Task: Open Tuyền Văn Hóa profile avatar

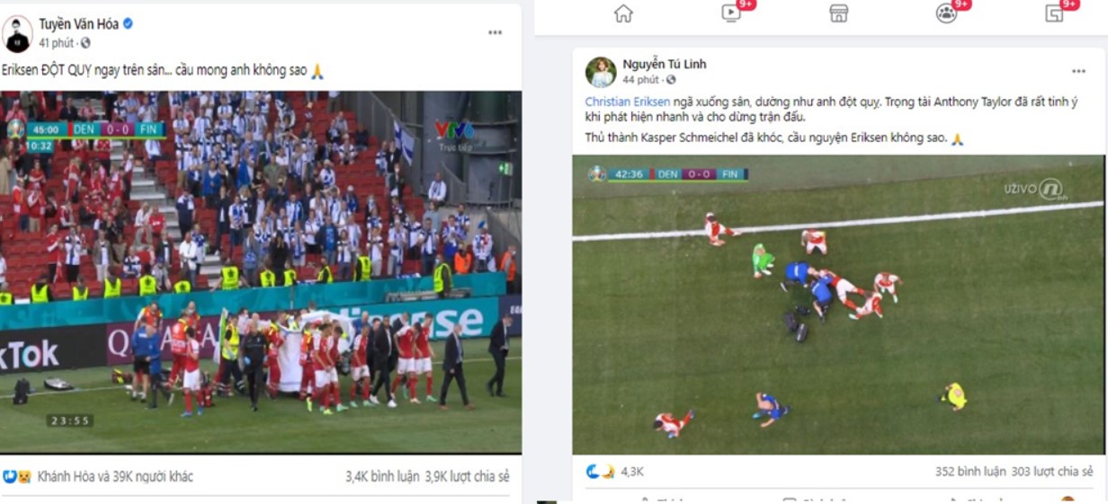Action: tap(17, 34)
